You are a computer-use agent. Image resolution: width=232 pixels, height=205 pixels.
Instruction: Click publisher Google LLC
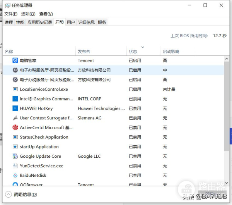(x=89, y=156)
